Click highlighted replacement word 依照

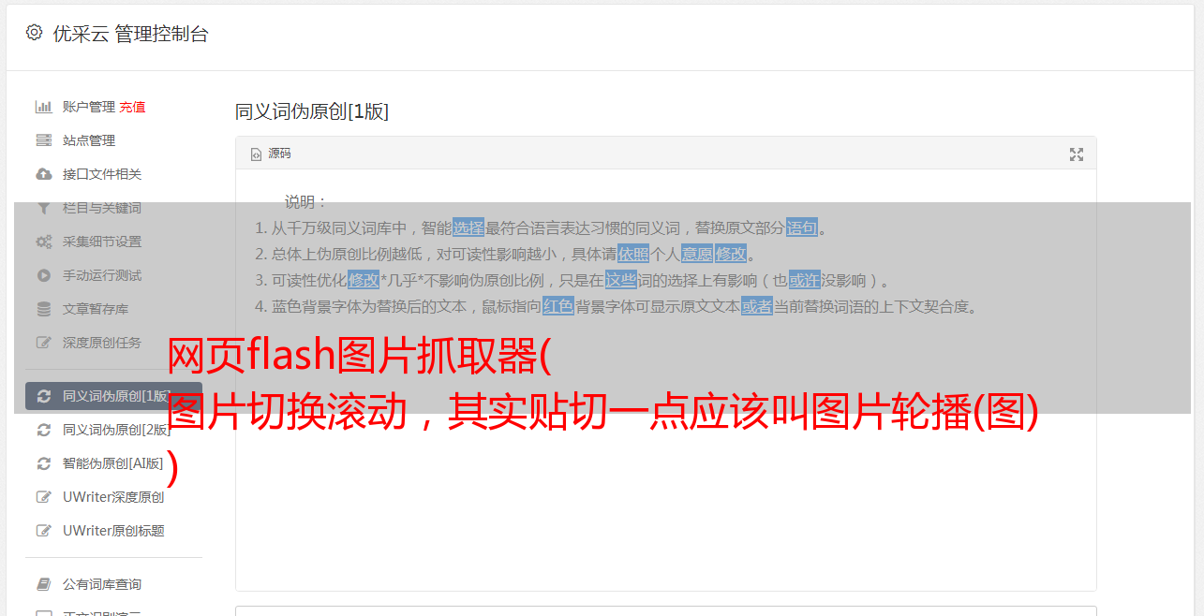coord(633,254)
